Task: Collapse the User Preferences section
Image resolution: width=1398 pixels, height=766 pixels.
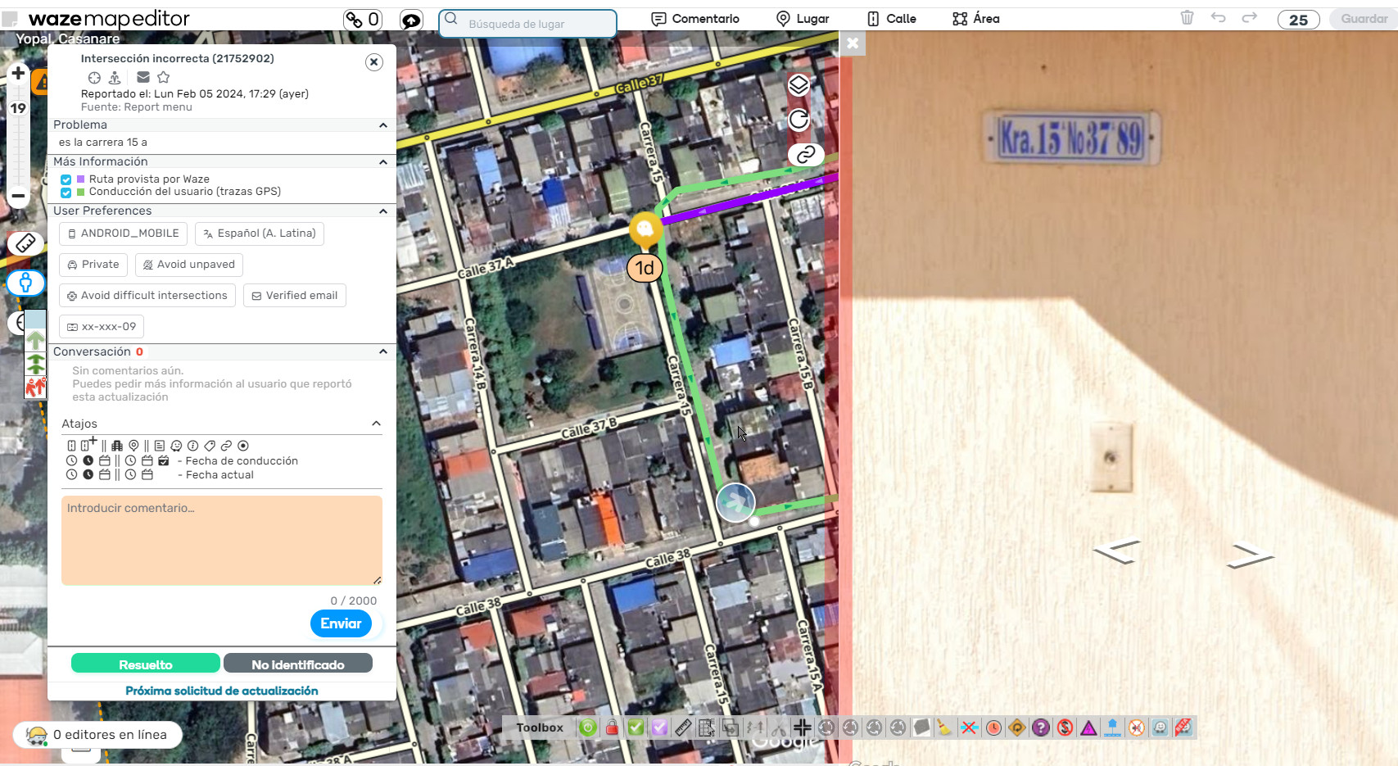Action: (x=382, y=211)
